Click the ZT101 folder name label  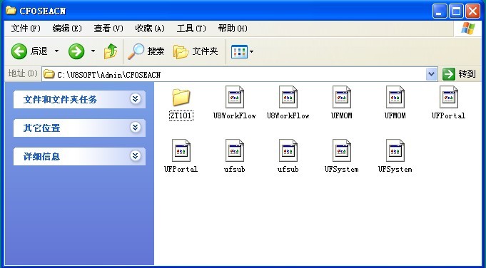point(181,115)
